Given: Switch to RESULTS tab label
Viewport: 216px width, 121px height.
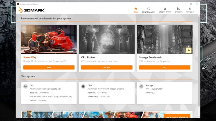Looking at the screenshot, I should coord(178,12).
